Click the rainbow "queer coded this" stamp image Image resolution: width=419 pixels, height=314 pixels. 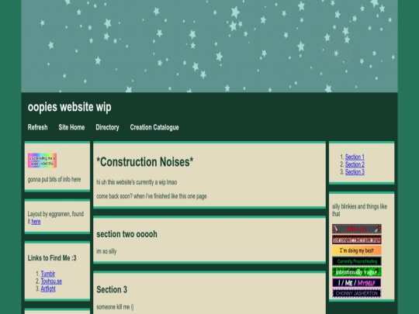pos(42,160)
